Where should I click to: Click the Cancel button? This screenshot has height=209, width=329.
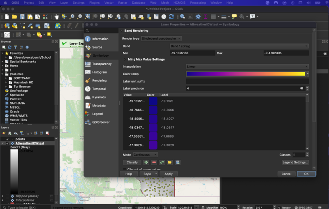pyautogui.click(x=286, y=174)
